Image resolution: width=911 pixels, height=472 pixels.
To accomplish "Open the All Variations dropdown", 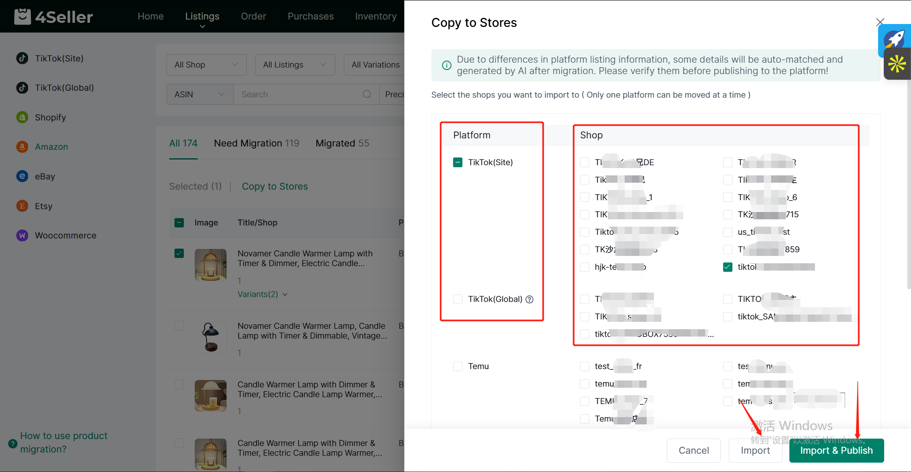I will (x=374, y=65).
